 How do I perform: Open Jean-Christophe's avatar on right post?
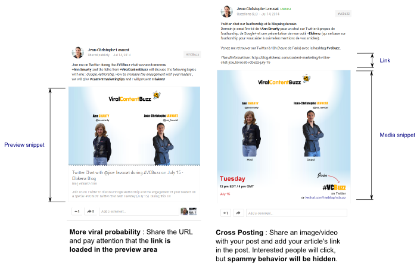[x=227, y=11]
